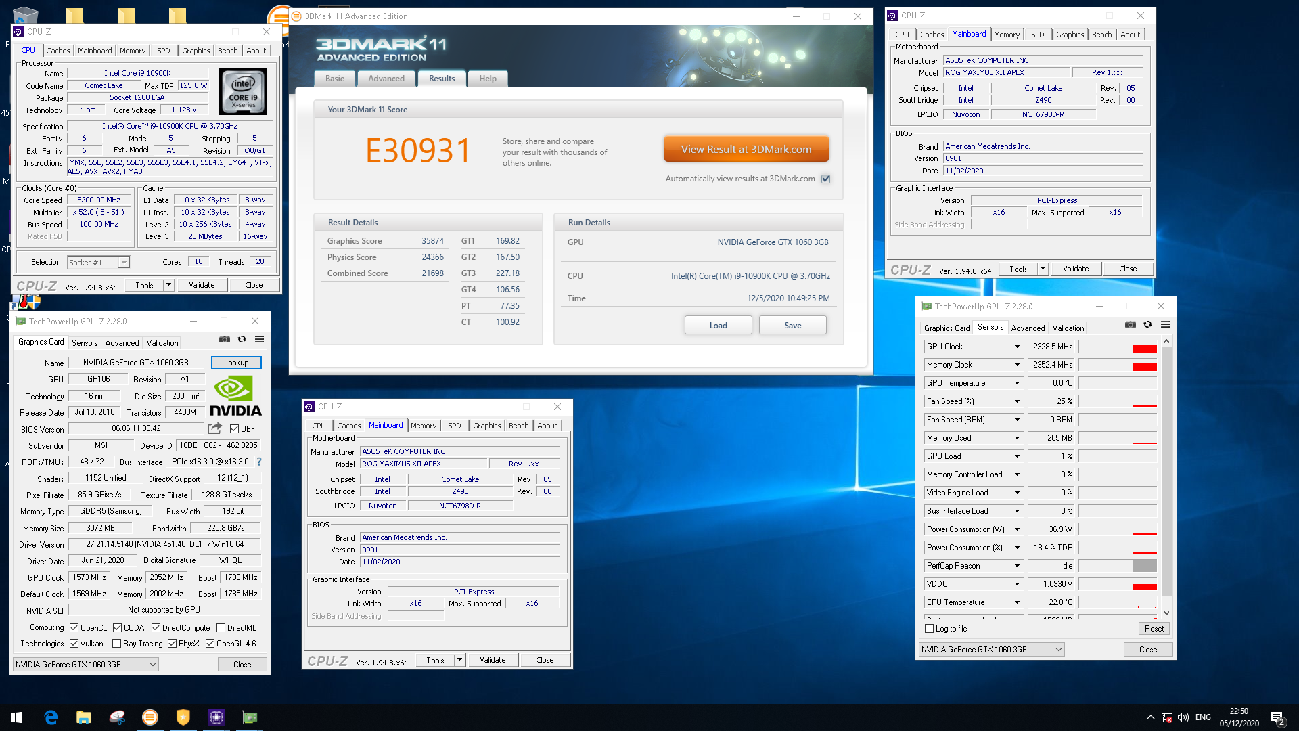Expand the PerfCap Reason sensor dropdown
Image resolution: width=1299 pixels, height=731 pixels.
pos(1016,566)
